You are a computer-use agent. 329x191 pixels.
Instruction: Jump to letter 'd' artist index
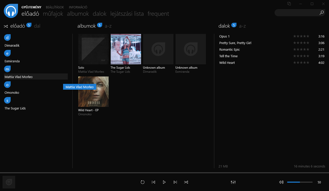(7, 38)
